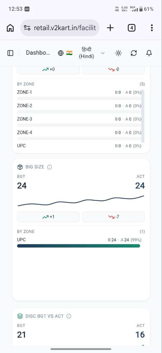Expand the Hindi language dropdown chevron
Image resolution: width=162 pixels, height=353 pixels.
click(103, 53)
